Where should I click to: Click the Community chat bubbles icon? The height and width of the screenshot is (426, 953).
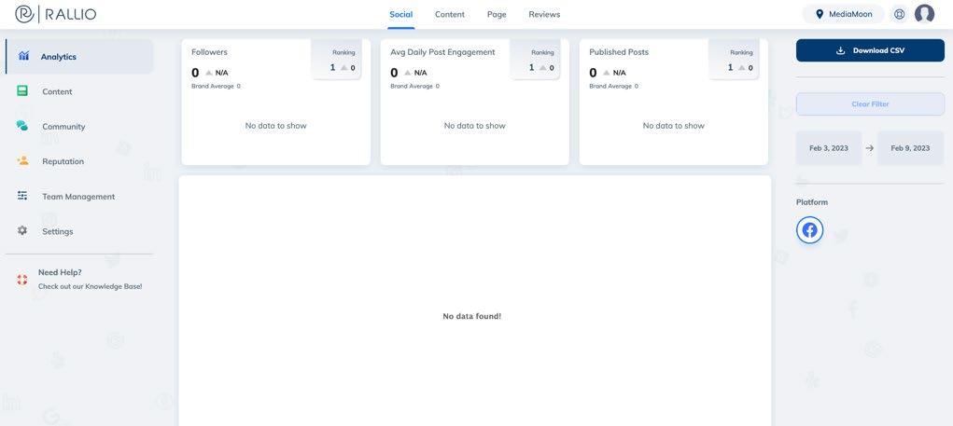pos(22,126)
